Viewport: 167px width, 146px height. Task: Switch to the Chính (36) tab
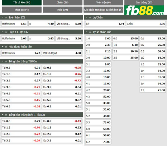click(x=63, y=2)
